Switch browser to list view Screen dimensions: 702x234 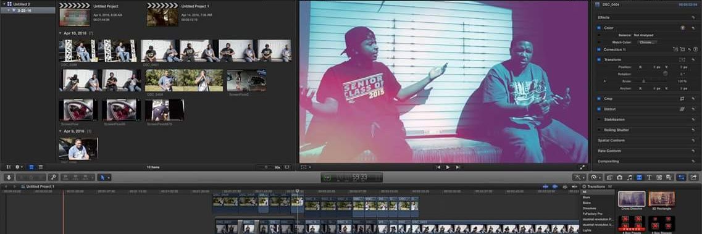41,167
